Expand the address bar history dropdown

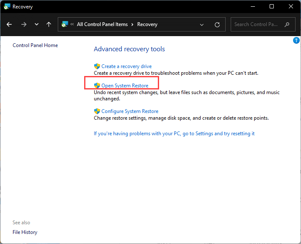(x=201, y=25)
